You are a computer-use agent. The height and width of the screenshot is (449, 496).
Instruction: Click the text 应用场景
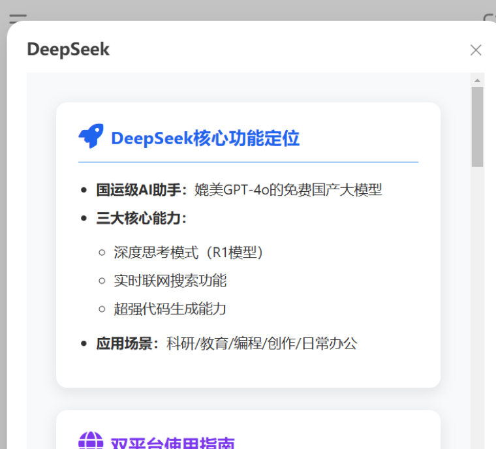point(125,344)
